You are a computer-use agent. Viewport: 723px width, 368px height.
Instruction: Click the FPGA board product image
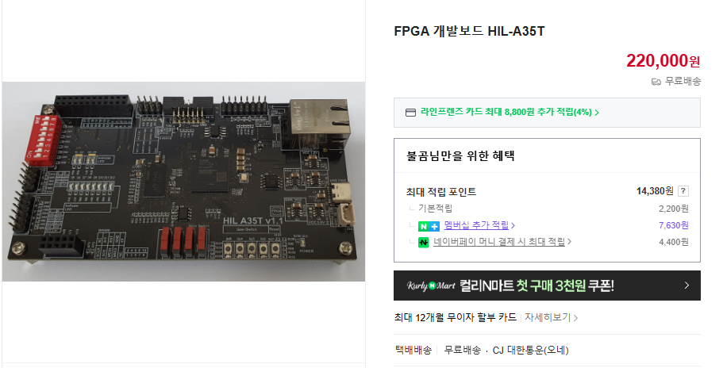tap(183, 182)
